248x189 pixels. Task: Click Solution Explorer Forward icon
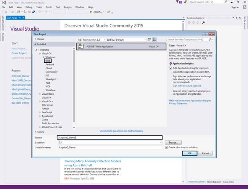tap(193, 22)
